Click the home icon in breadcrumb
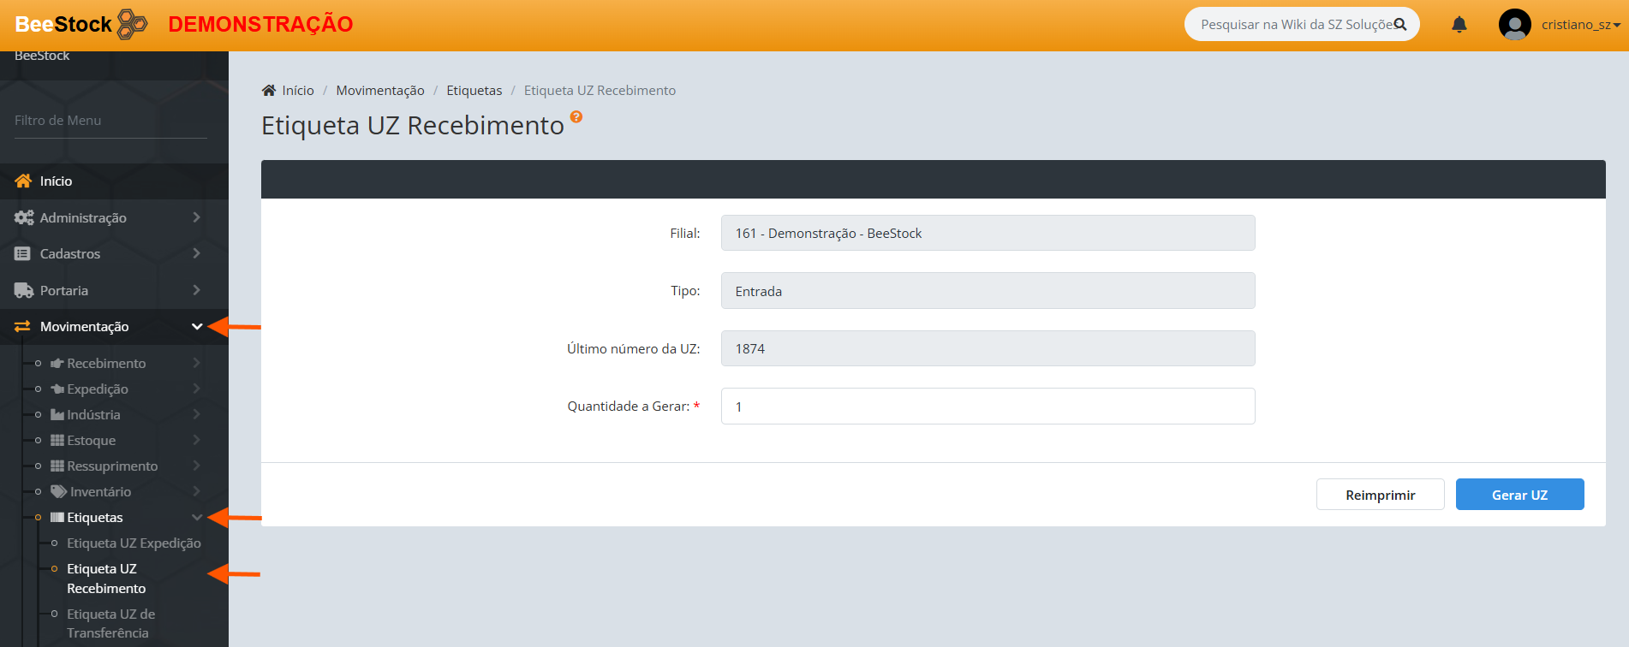 click(269, 91)
